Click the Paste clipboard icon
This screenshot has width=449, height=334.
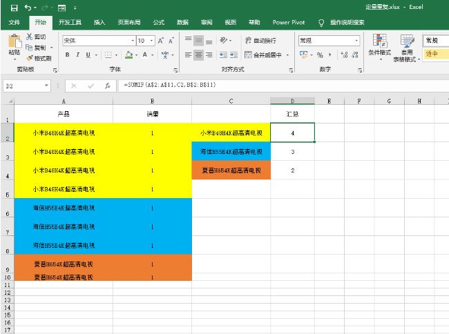(x=15, y=41)
